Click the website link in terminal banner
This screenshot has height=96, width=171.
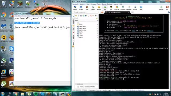pos(150,31)
